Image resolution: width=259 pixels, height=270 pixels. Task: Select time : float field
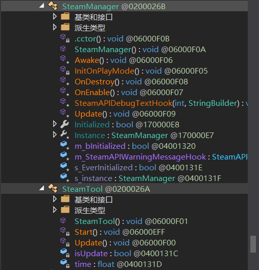pyautogui.click(x=119, y=264)
